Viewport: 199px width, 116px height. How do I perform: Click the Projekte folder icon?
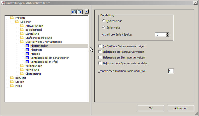[12, 18]
